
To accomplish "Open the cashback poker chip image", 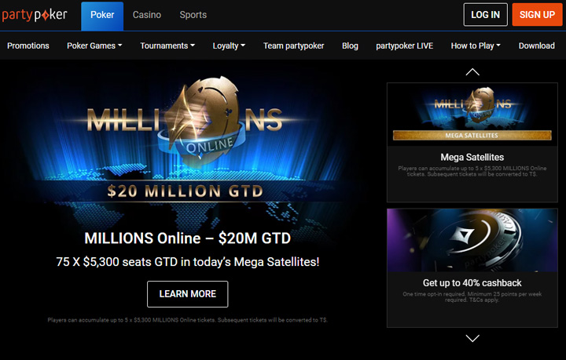I will [x=472, y=240].
